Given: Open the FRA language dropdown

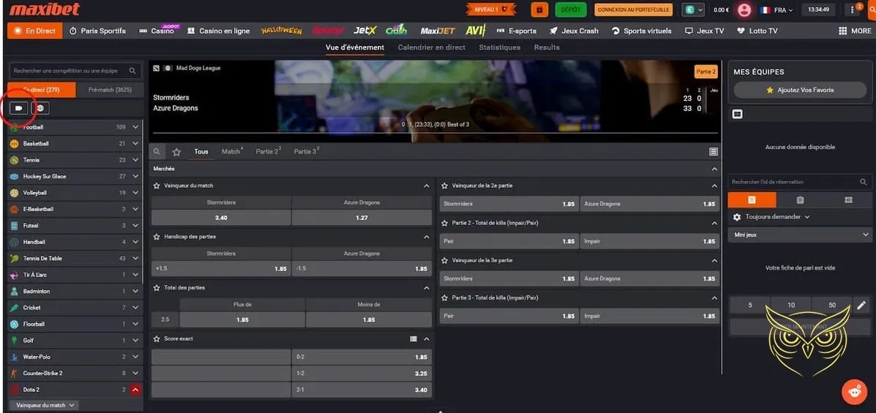Looking at the screenshot, I should click(x=776, y=10).
